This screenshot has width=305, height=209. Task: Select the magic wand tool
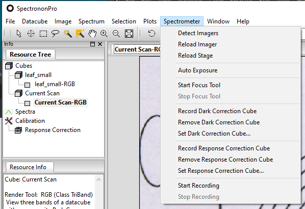68,34
